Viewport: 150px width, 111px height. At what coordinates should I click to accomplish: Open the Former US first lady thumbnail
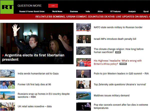(x=7, y=84)
